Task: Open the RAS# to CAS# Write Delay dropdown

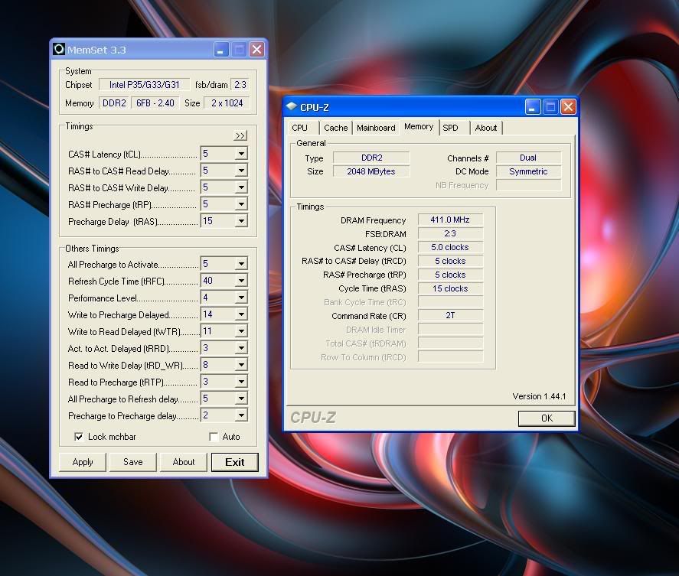Action: coord(241,187)
